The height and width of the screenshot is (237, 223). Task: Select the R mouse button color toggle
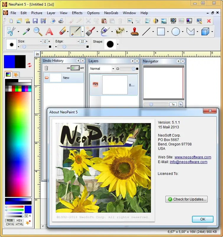tap(30, 216)
